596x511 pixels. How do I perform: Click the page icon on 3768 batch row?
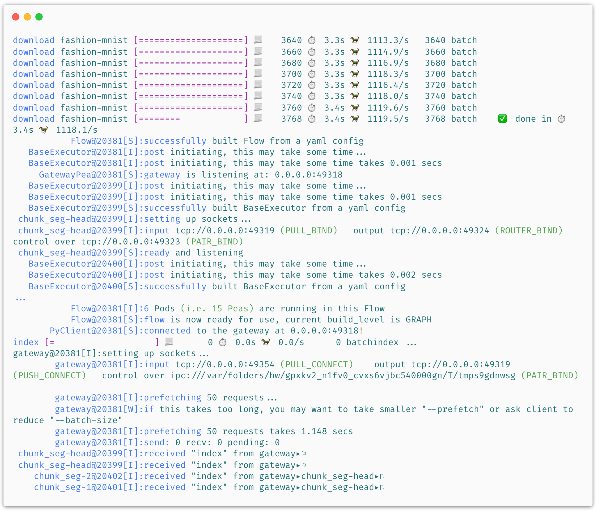point(258,118)
